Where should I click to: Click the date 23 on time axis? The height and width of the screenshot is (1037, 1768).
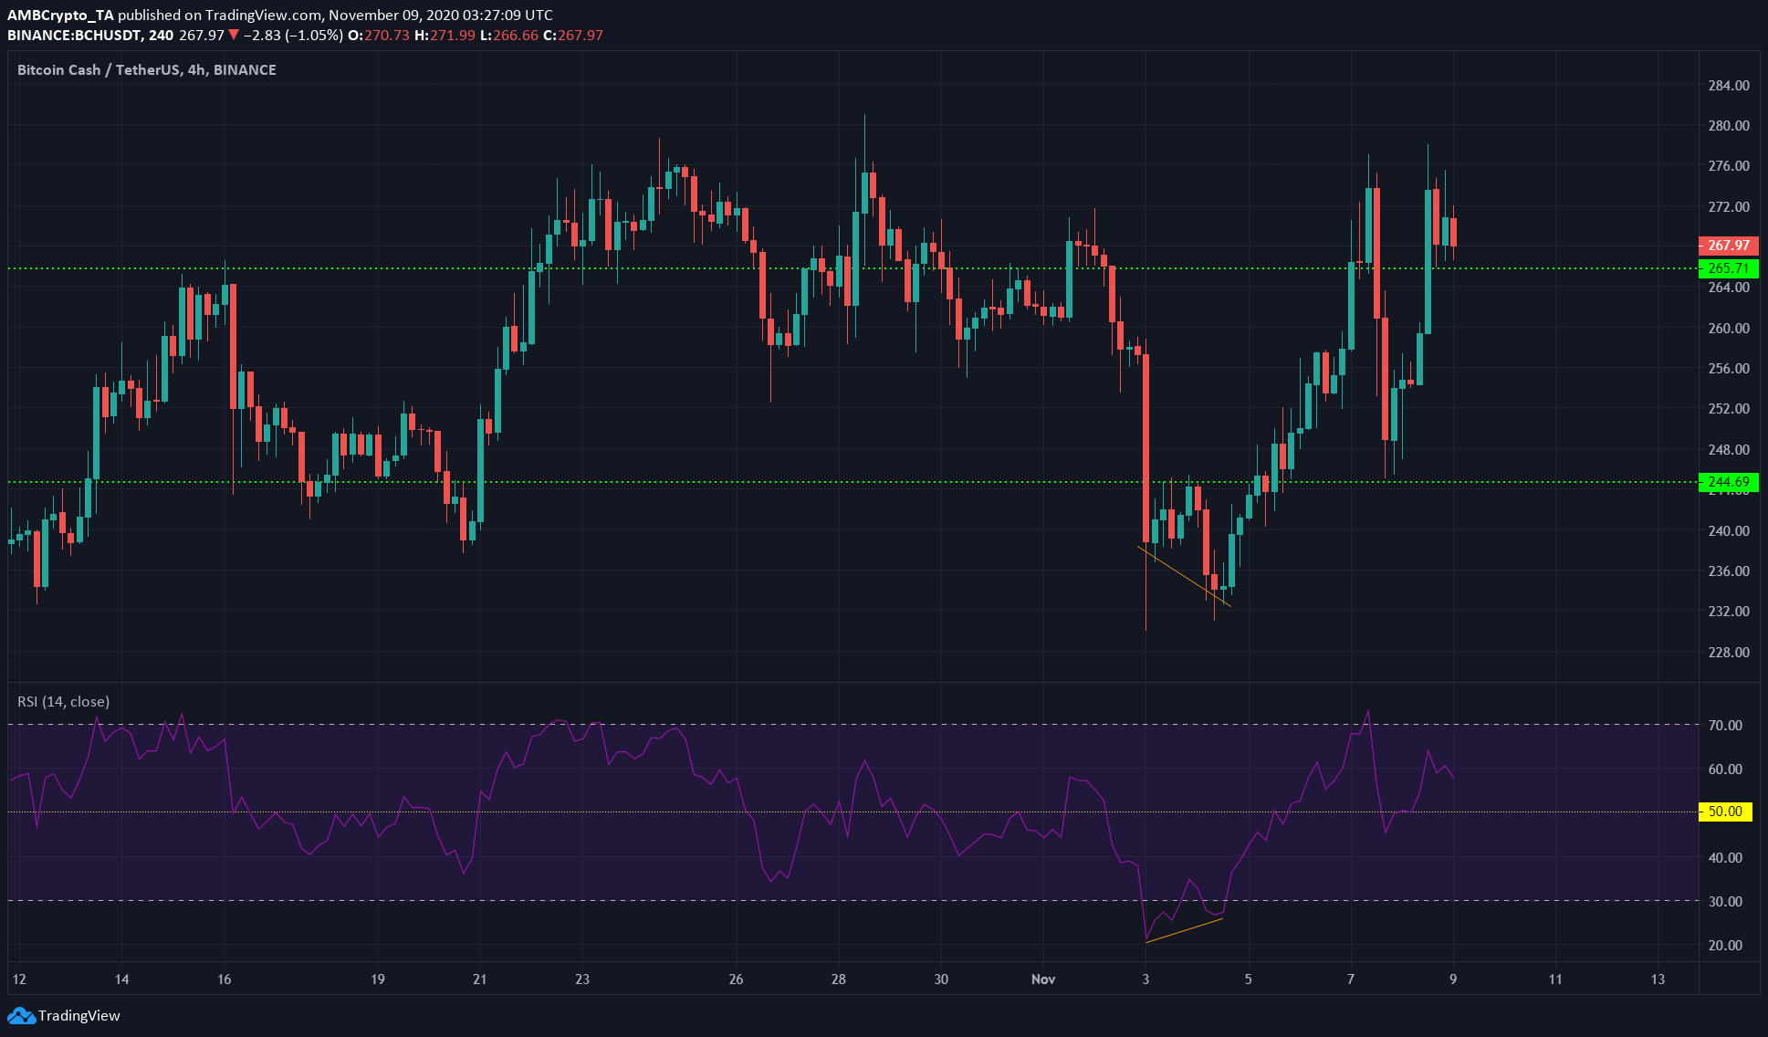(582, 979)
